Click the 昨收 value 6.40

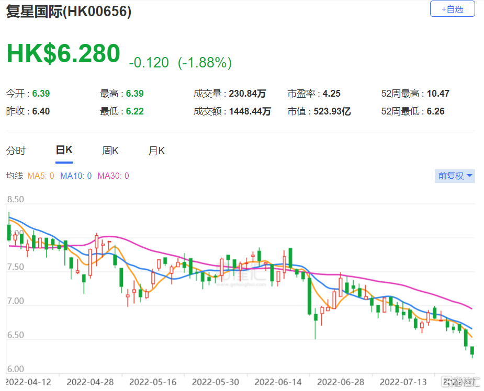(x=41, y=111)
